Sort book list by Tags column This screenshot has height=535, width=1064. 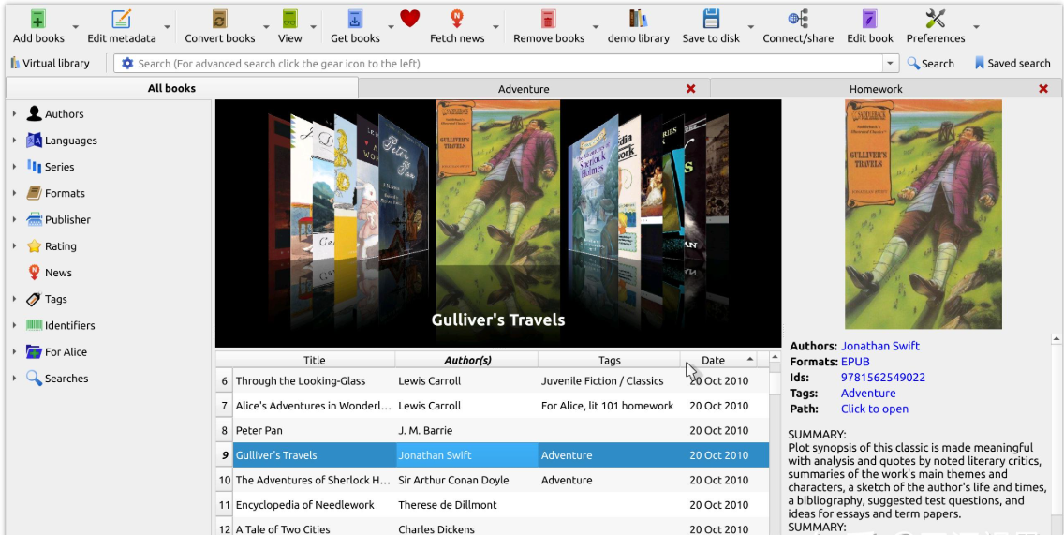coord(610,360)
